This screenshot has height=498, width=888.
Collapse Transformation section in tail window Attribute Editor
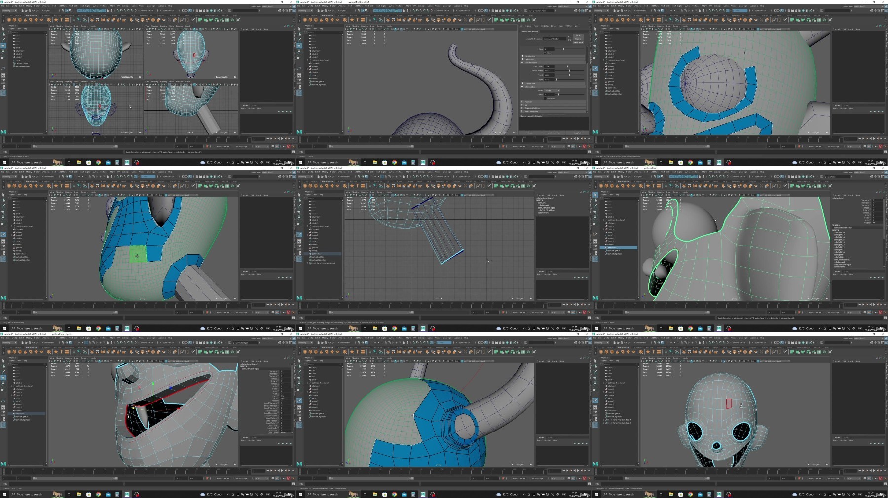[x=554, y=62]
